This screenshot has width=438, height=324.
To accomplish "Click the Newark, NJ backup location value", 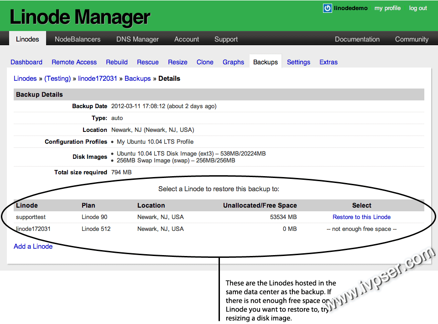I will pyautogui.click(x=152, y=130).
